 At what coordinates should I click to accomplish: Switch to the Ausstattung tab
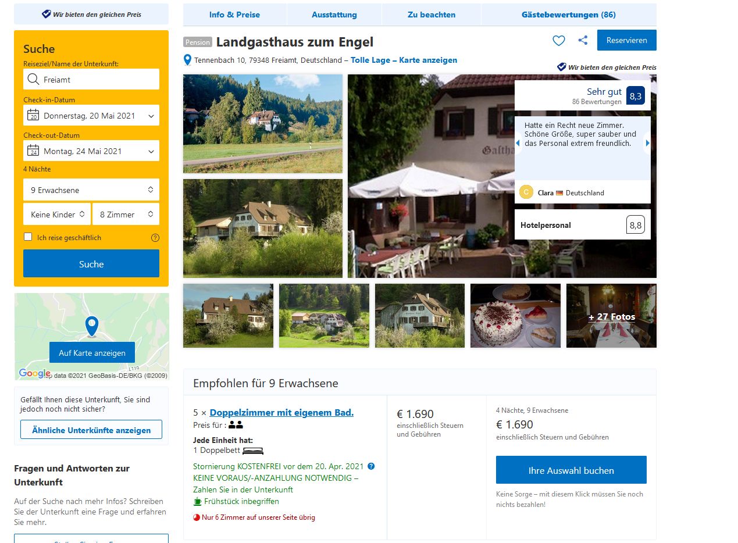334,15
